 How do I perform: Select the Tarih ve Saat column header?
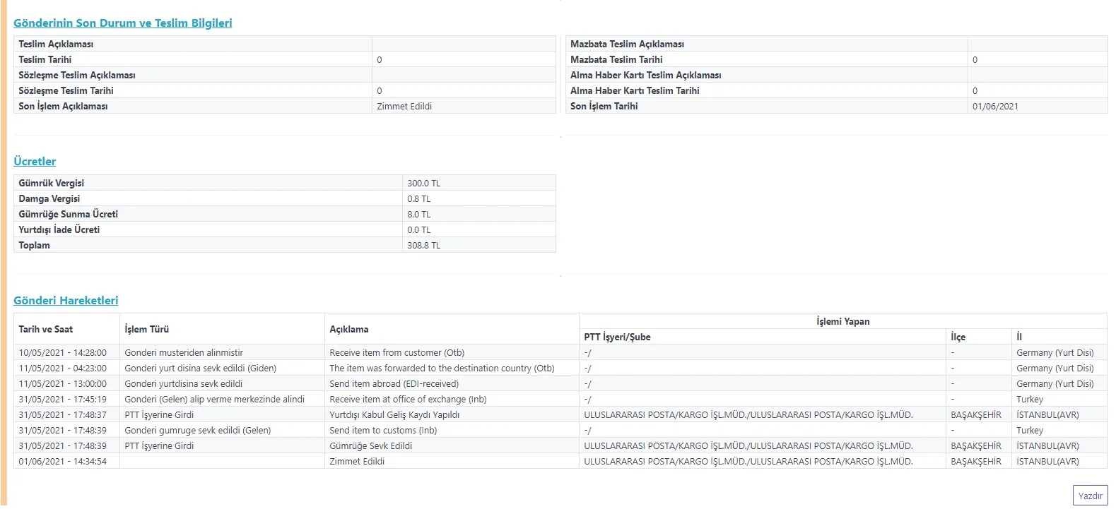click(x=46, y=330)
